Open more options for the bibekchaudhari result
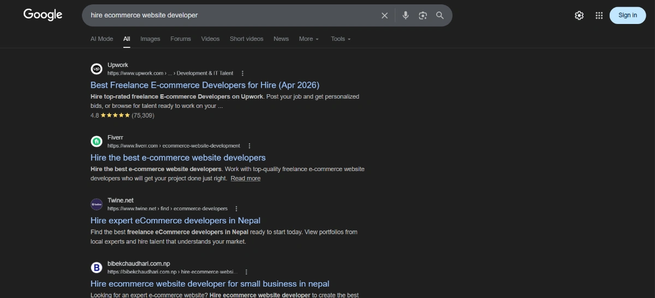This screenshot has width=655, height=298. point(246,272)
